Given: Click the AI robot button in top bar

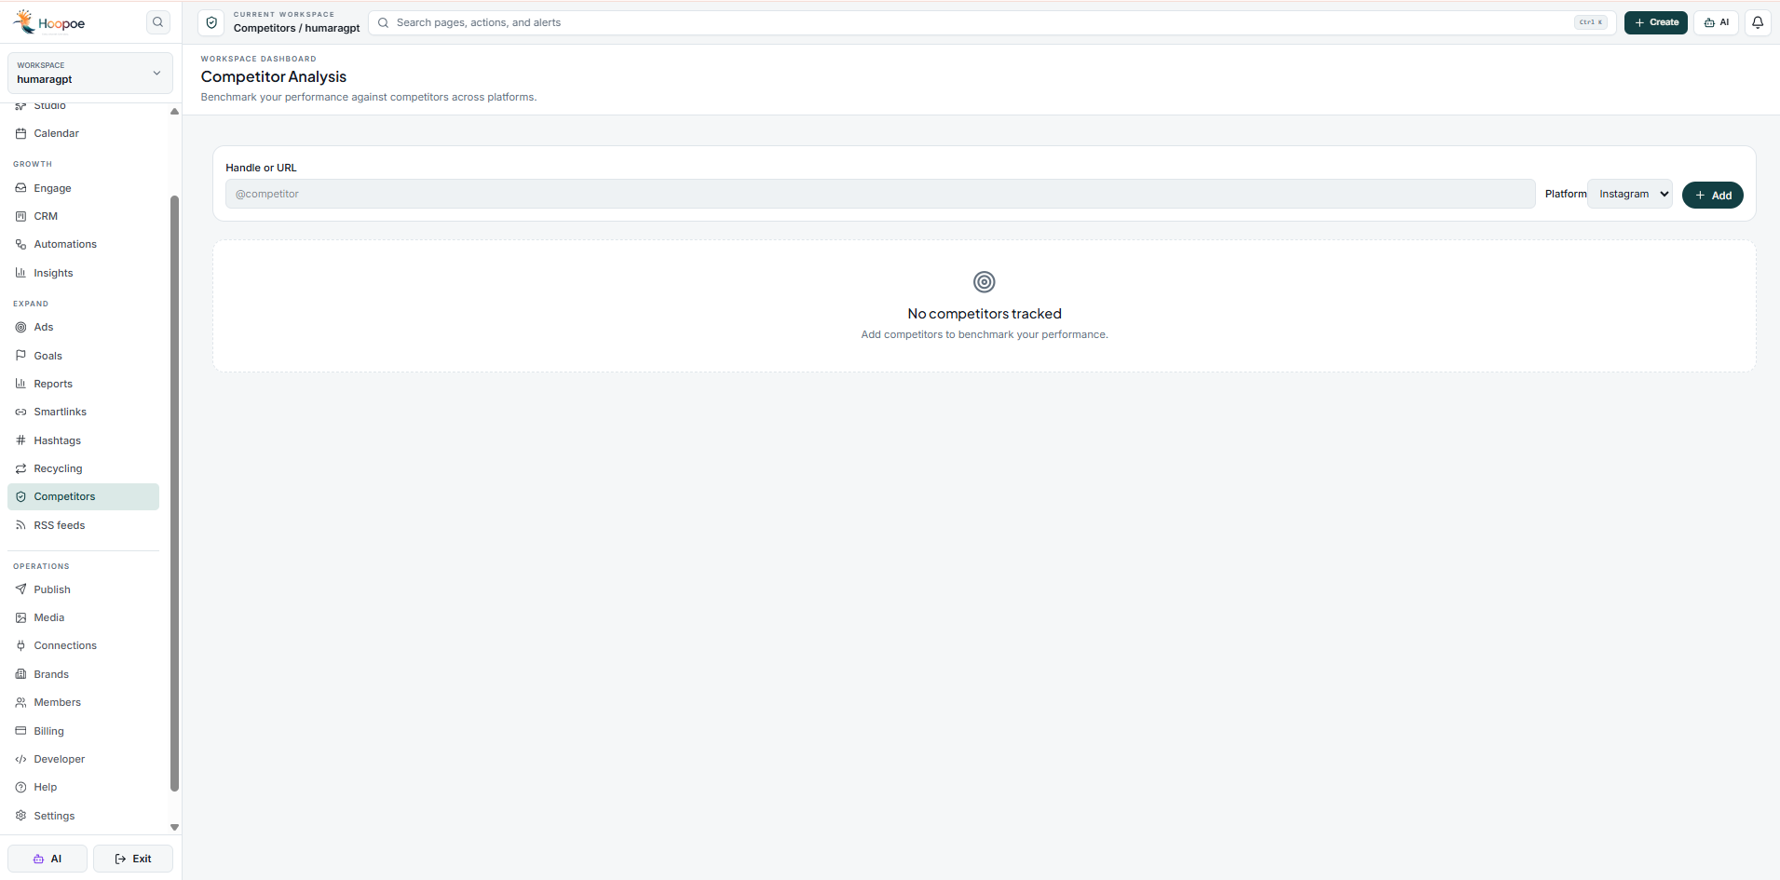Looking at the screenshot, I should click(x=1716, y=22).
